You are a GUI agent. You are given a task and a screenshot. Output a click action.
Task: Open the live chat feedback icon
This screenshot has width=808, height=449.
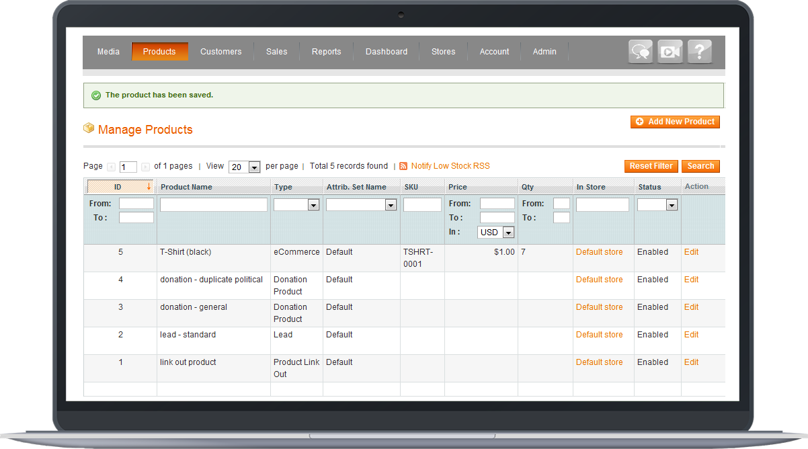[x=639, y=51]
